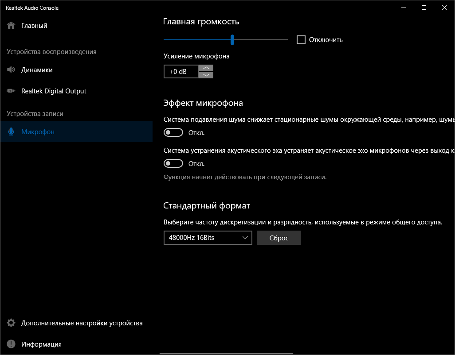Check the Отключить mute checkbox
This screenshot has width=455, height=355.
pos(301,40)
